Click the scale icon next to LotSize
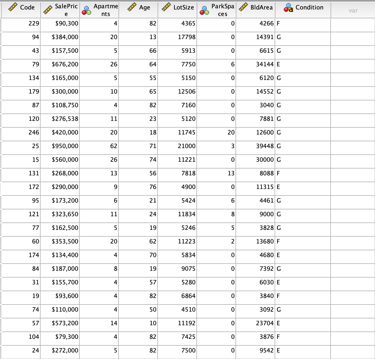Screen dimensions: 375x359 166,7
